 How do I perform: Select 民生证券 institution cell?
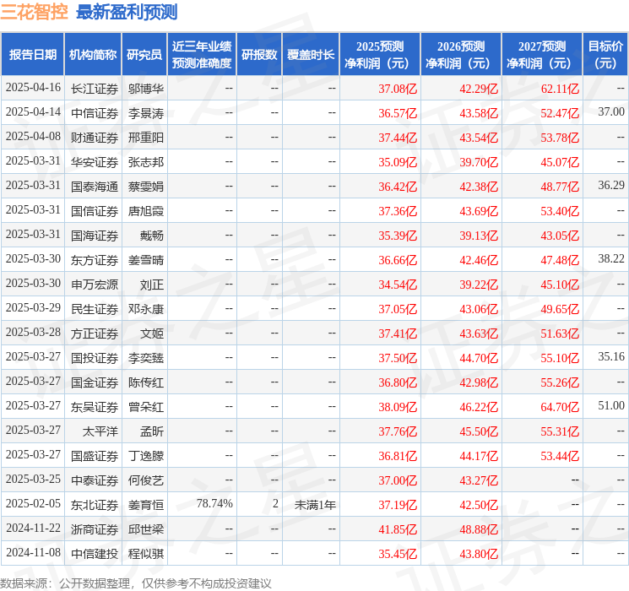(95, 309)
